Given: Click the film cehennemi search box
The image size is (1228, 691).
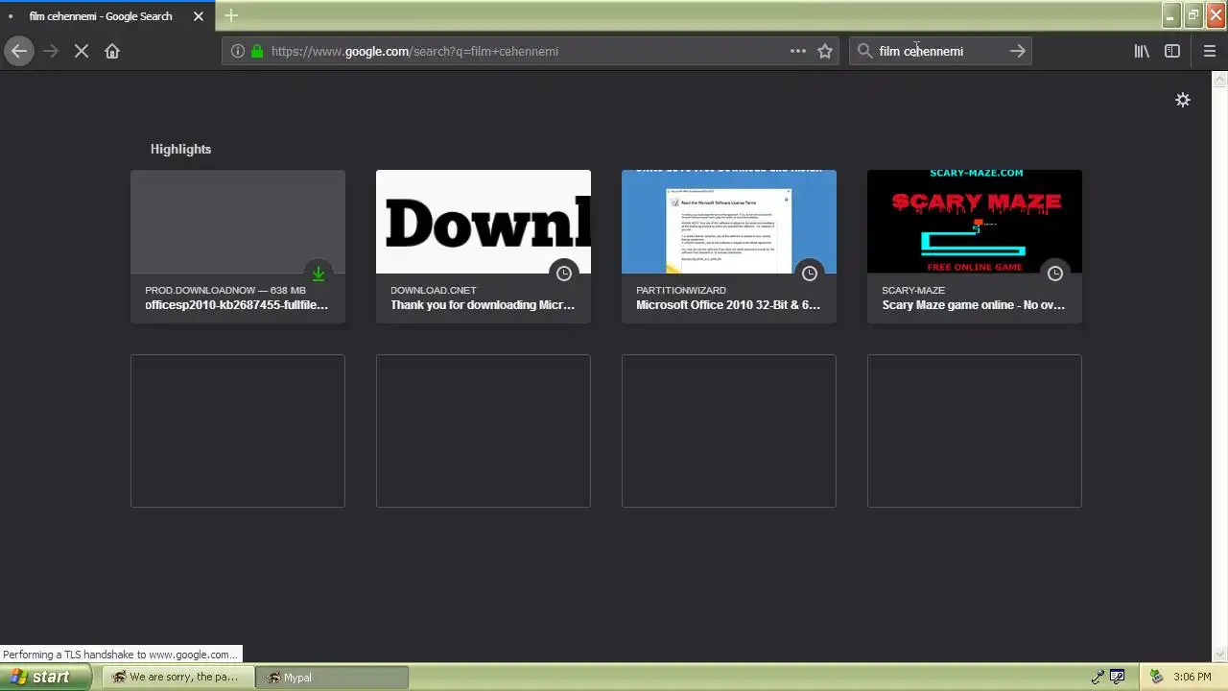Looking at the screenshot, I should (x=940, y=51).
